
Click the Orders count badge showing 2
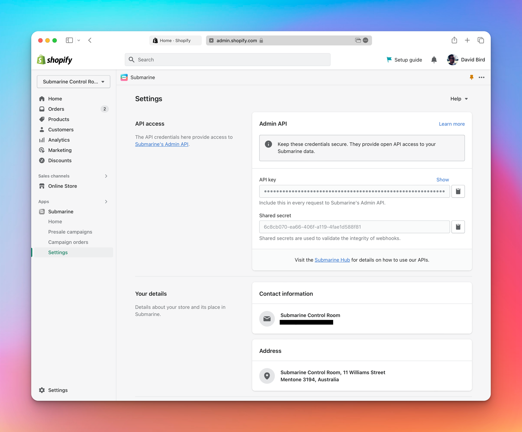[105, 109]
